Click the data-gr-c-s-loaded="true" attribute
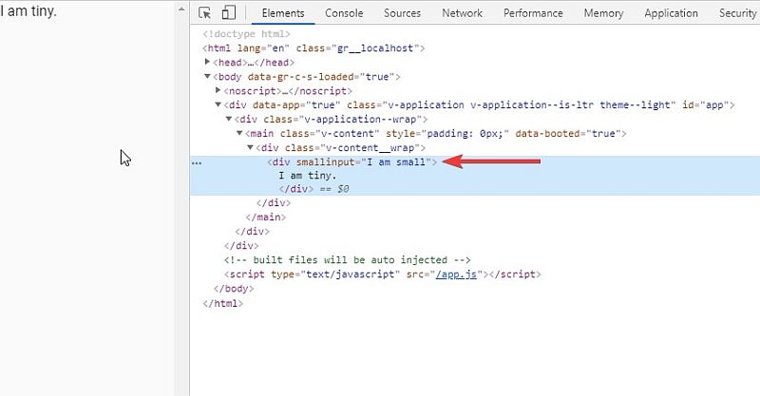 pyautogui.click(x=321, y=77)
